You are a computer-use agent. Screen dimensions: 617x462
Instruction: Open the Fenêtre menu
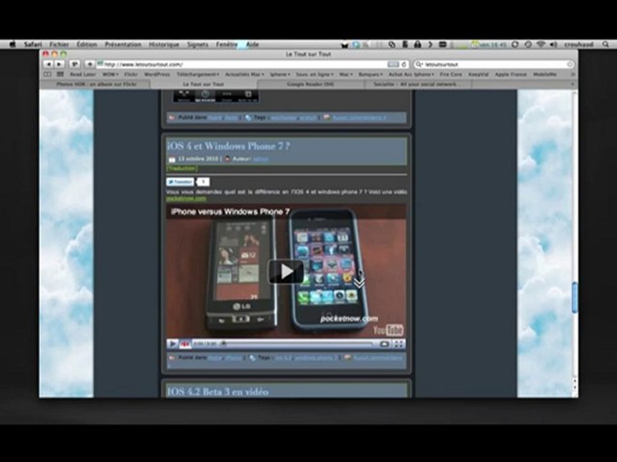point(227,44)
